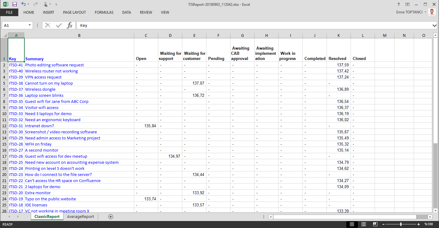
Task: Open the FILE backstage menu
Action: tap(9, 12)
